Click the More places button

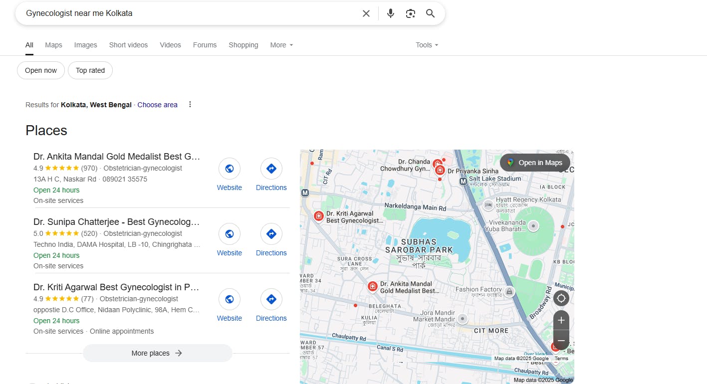(158, 353)
